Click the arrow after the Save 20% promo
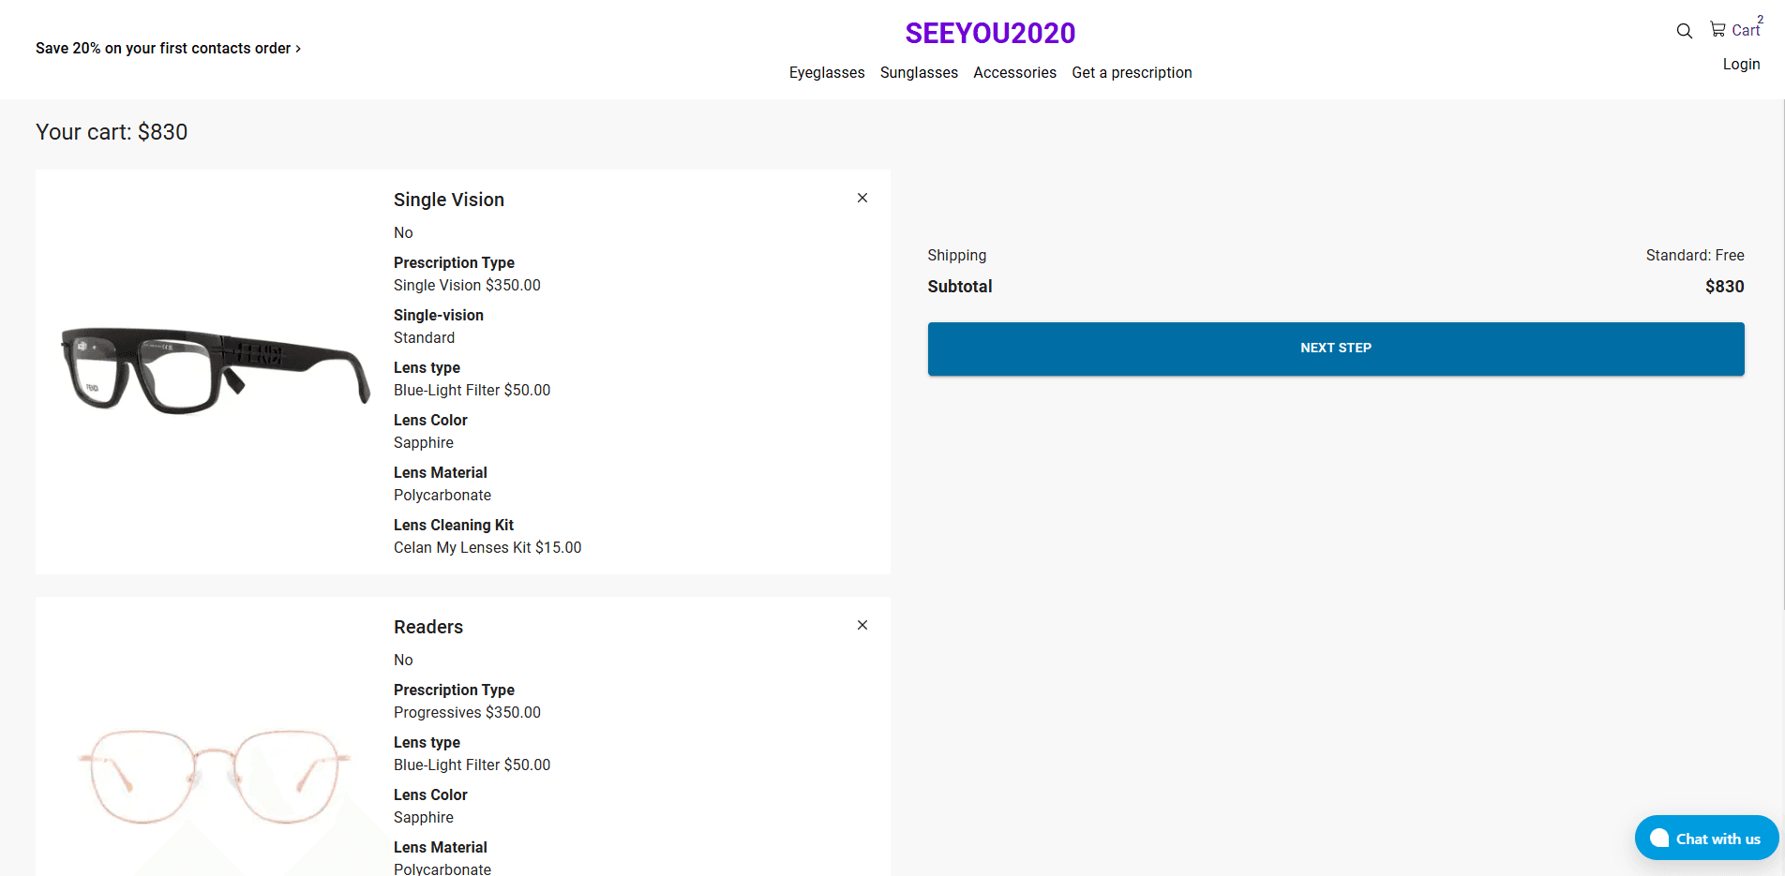The width and height of the screenshot is (1785, 876). 298,49
